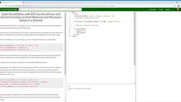The height and width of the screenshot is (102, 181).
Task: Click the minX code sample line
Action: pos(20,84)
